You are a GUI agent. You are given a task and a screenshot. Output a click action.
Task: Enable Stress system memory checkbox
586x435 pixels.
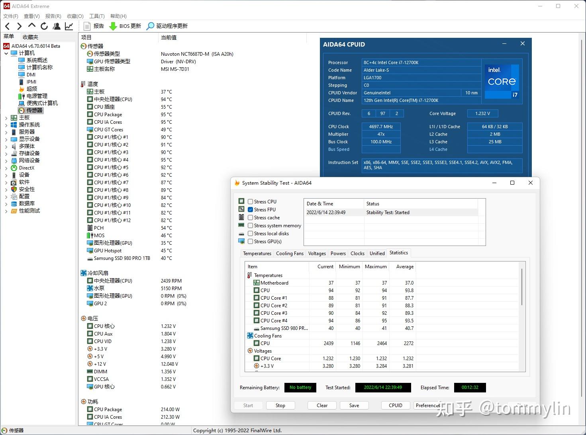coord(251,226)
